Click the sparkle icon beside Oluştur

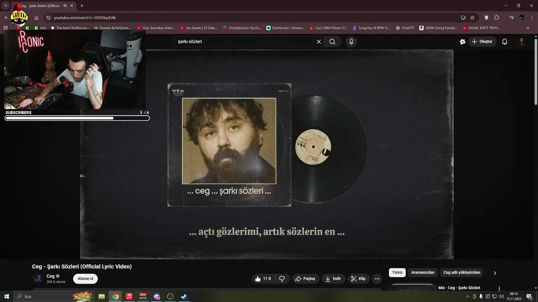coord(462,42)
